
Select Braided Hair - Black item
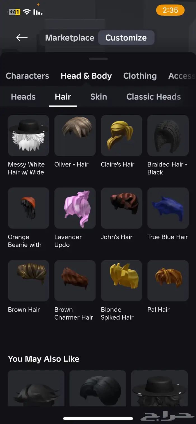click(168, 135)
